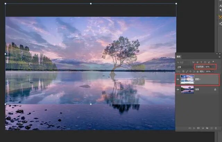Click the top-left transform handle
The height and width of the screenshot is (142, 222).
6,4
